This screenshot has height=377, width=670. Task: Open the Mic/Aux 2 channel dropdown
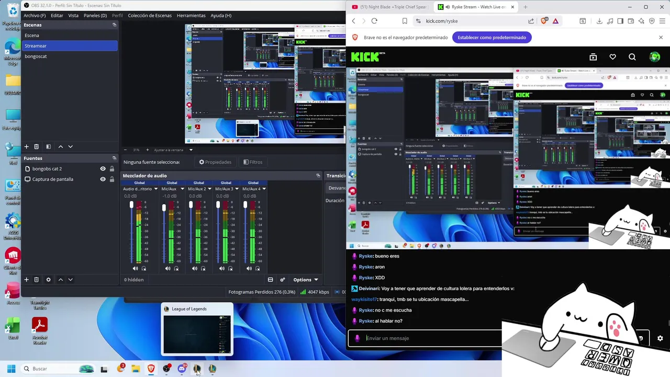pos(210,189)
